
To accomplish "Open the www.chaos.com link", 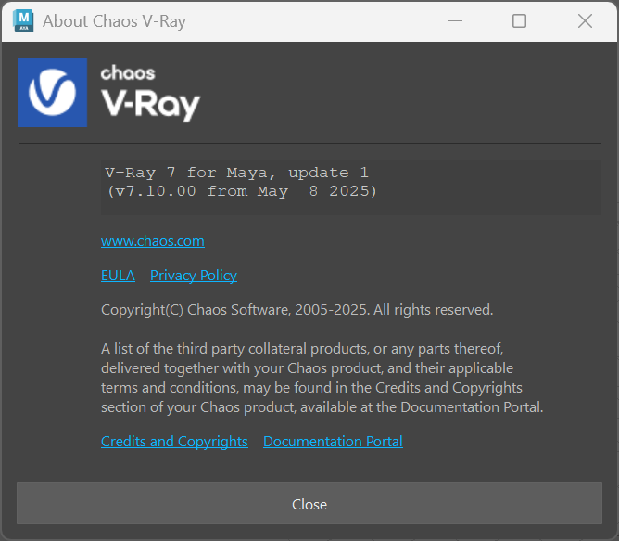I will coord(152,241).
